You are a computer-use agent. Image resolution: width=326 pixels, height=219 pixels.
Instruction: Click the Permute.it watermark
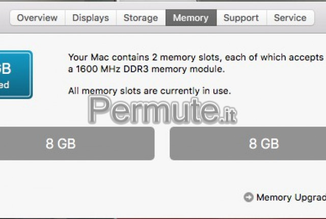[162, 110]
